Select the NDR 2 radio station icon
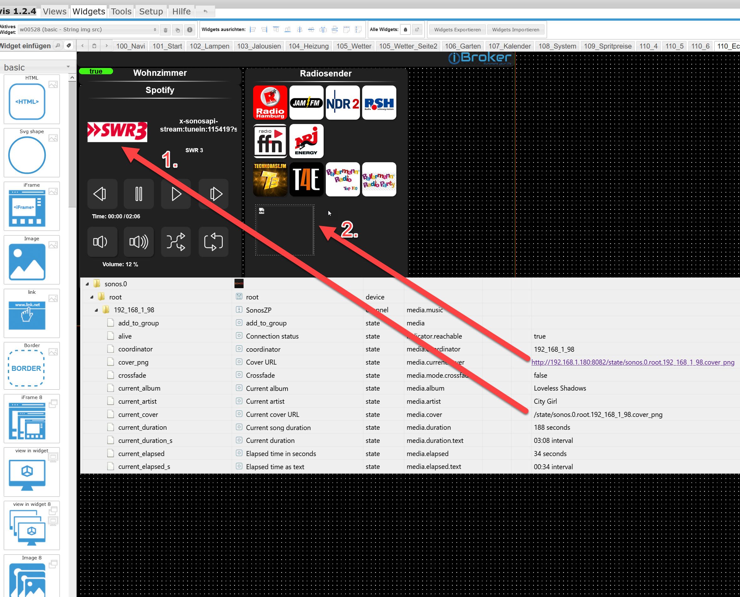740x597 pixels. pyautogui.click(x=343, y=102)
